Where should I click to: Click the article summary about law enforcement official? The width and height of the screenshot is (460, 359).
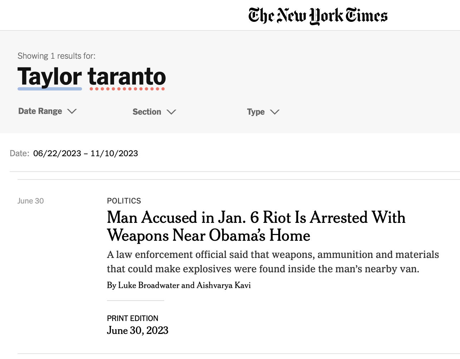[x=273, y=262]
